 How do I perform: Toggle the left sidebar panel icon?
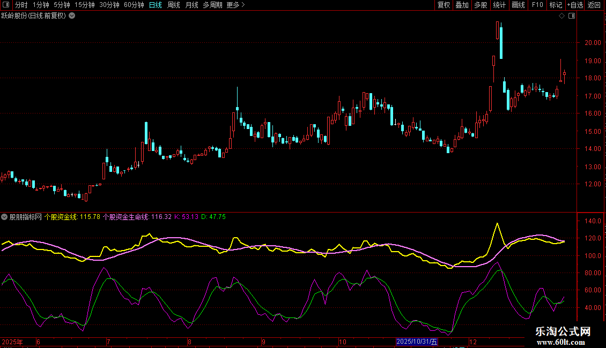(6, 5)
